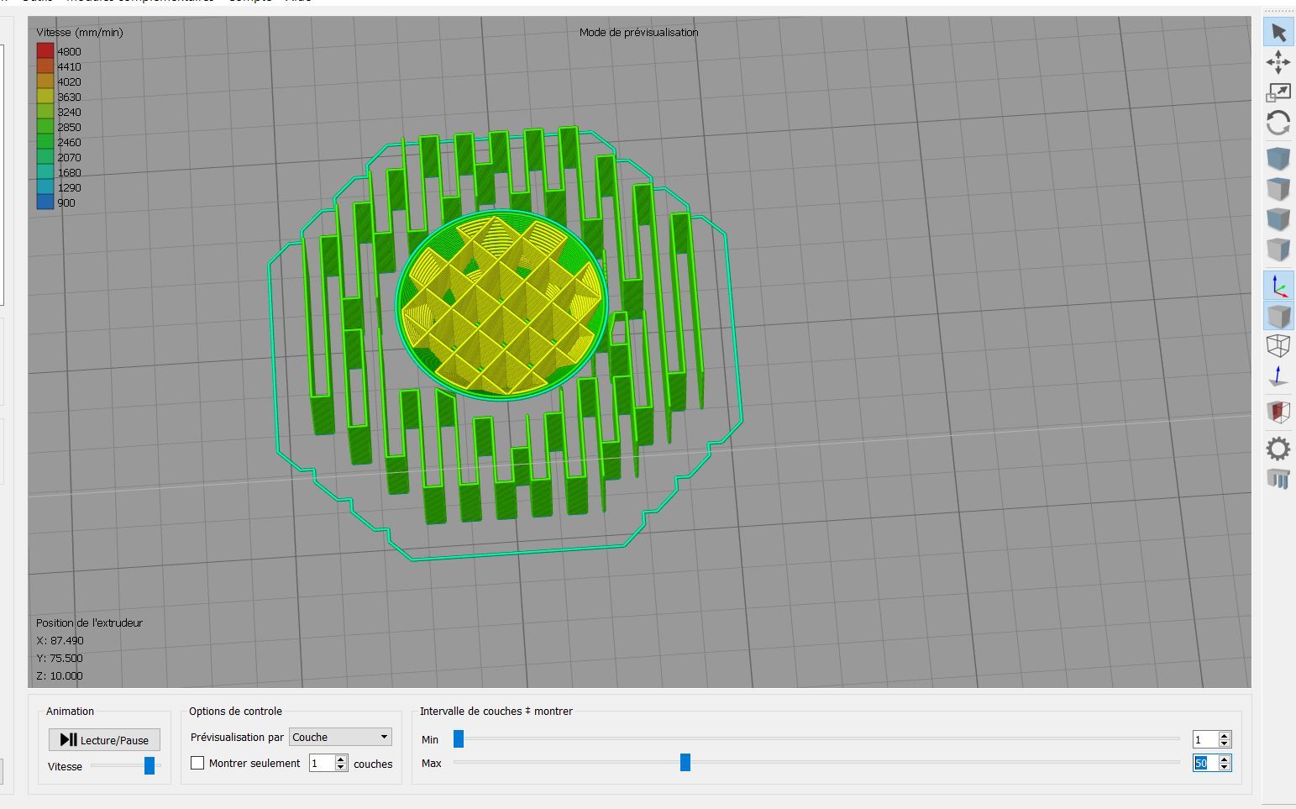
Task: Enable the Montrer seulement checkbox
Action: pos(197,763)
